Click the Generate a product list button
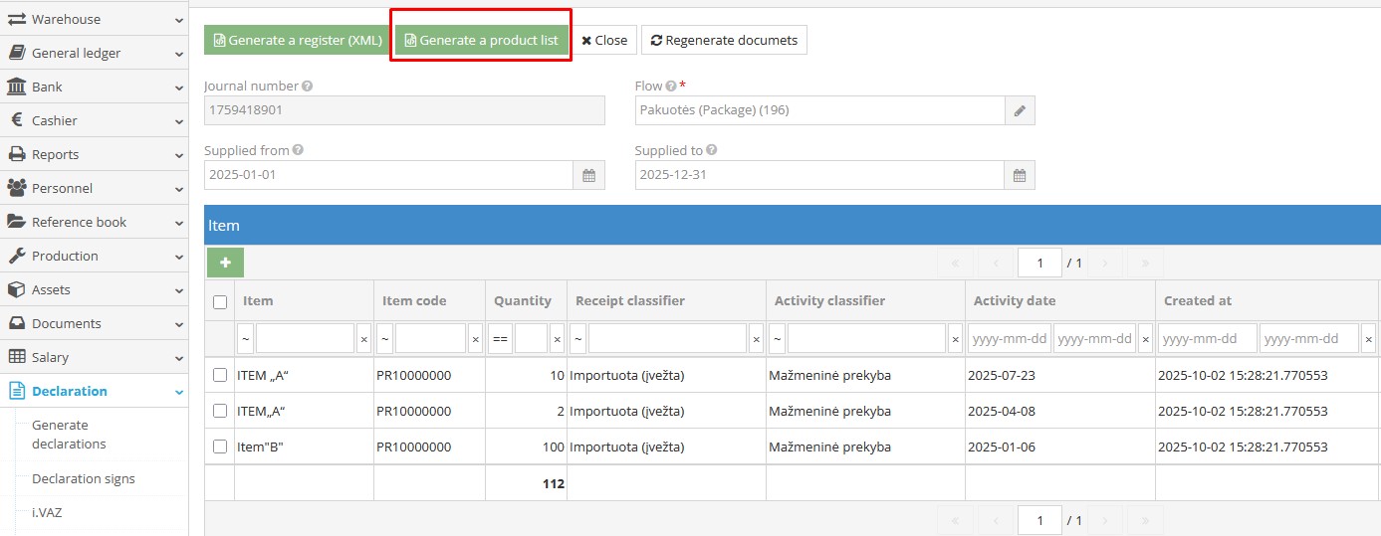 click(481, 41)
